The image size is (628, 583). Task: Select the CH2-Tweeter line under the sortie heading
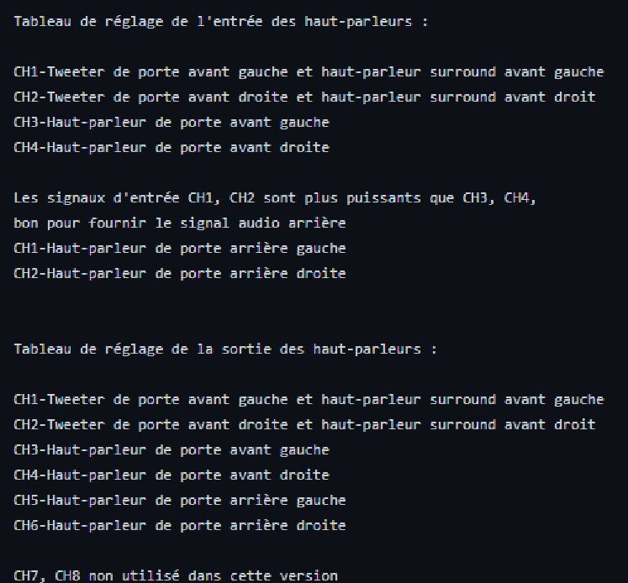pos(303,425)
